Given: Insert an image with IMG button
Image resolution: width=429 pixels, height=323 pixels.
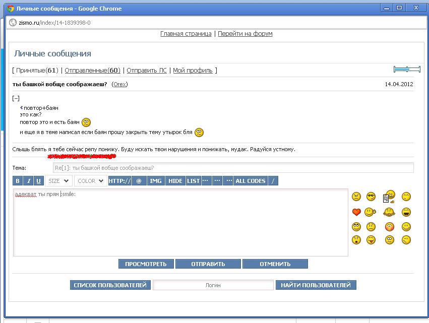Looking at the screenshot, I should (156, 181).
